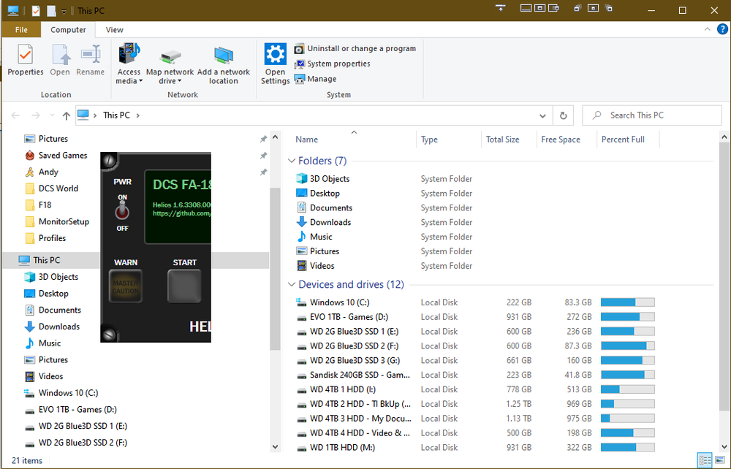Switch to the View ribbon tab
This screenshot has width=731, height=469.
pyautogui.click(x=115, y=30)
